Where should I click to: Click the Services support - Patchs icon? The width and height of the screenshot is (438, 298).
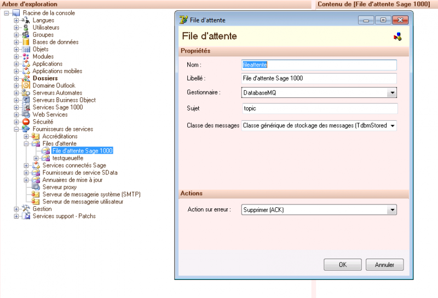(x=26, y=216)
